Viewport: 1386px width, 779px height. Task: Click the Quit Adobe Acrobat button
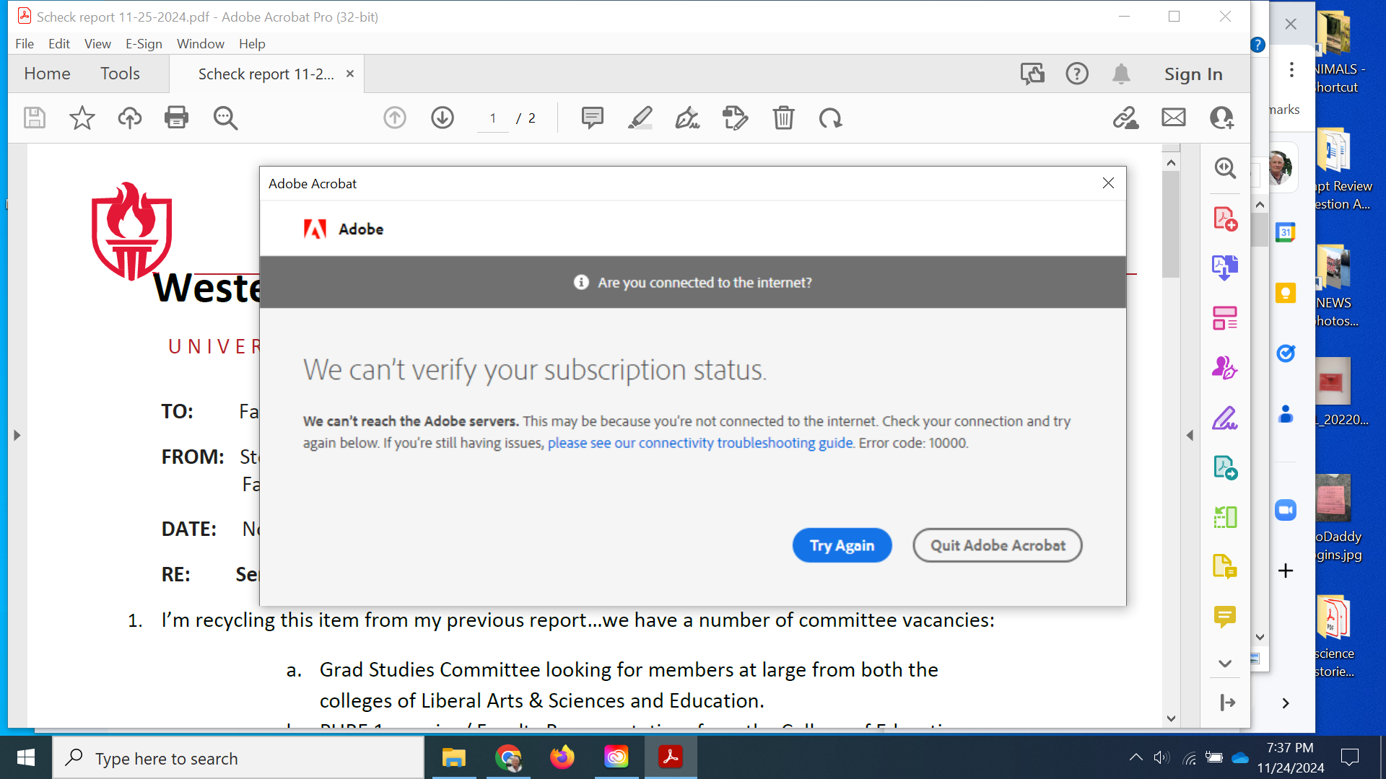tap(998, 545)
